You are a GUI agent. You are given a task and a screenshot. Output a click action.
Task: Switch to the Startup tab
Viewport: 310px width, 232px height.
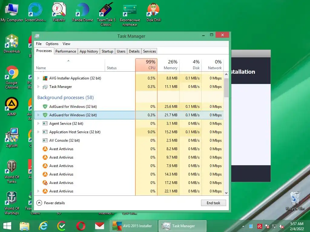(107, 51)
